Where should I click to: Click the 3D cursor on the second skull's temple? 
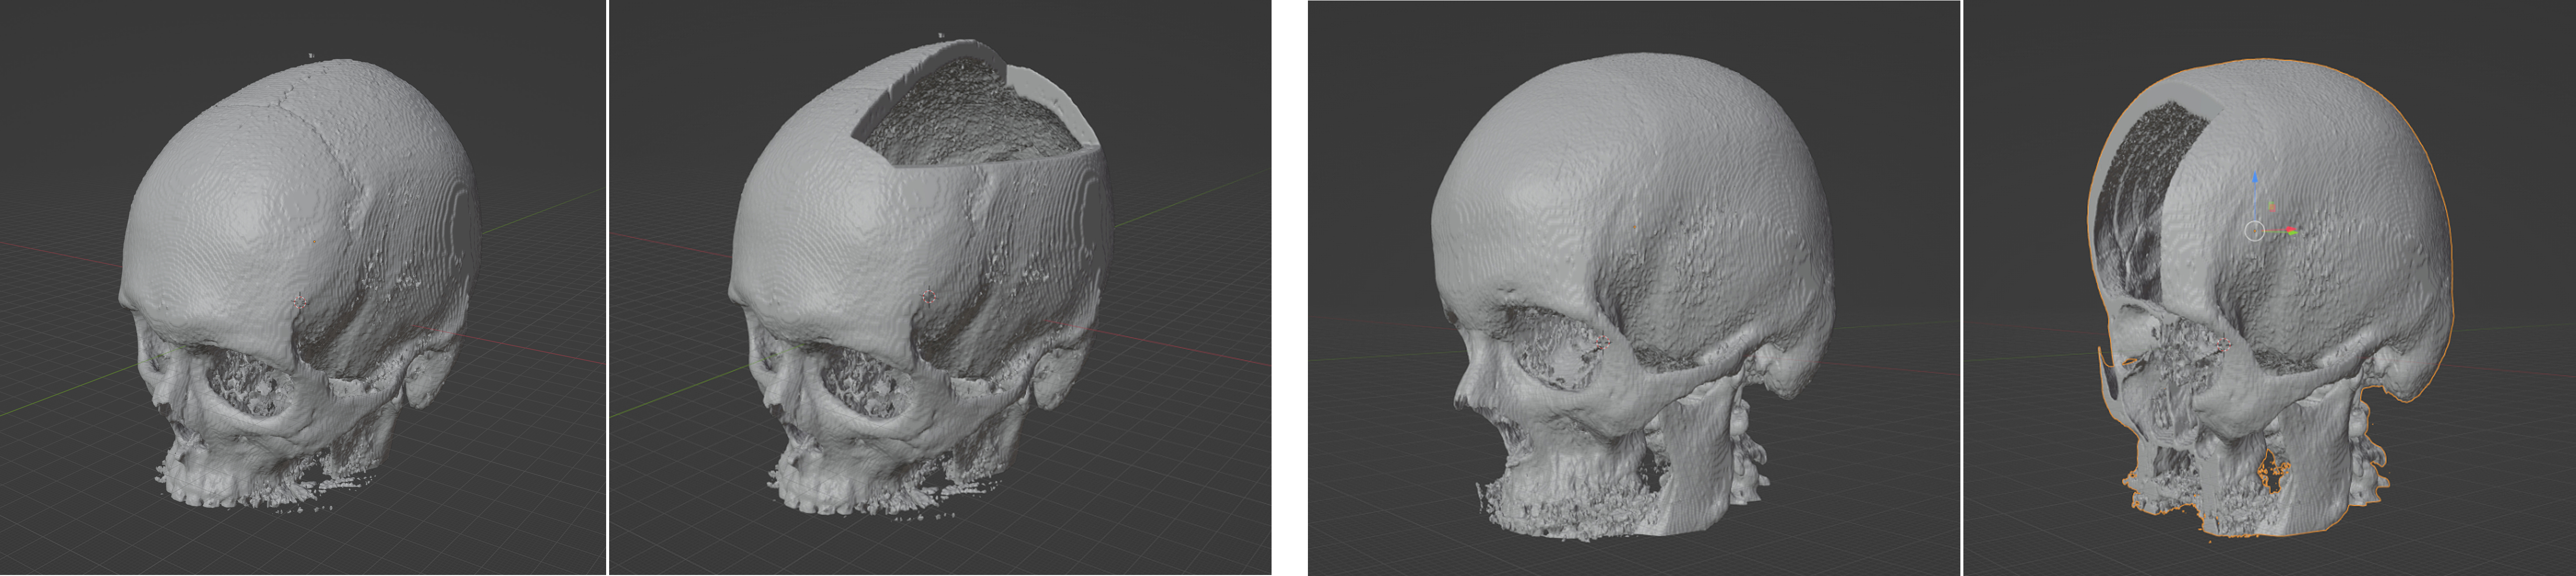[930, 296]
